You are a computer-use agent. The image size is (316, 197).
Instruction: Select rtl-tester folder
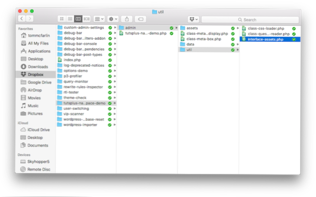tap(86, 92)
